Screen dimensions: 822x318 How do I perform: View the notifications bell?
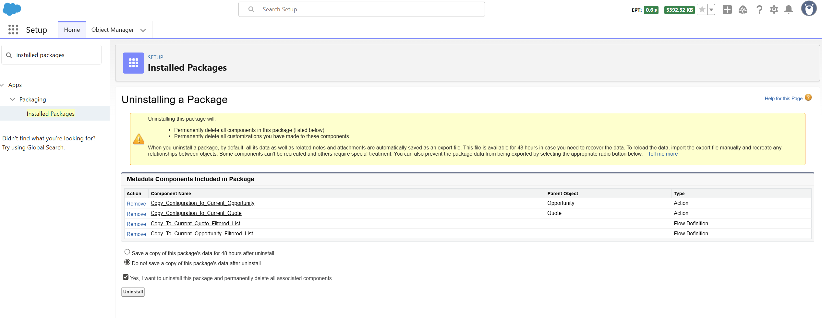tap(789, 10)
